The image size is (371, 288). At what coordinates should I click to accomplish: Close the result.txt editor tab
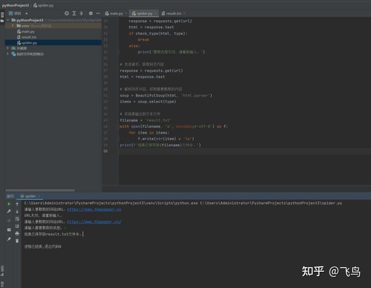(185, 13)
